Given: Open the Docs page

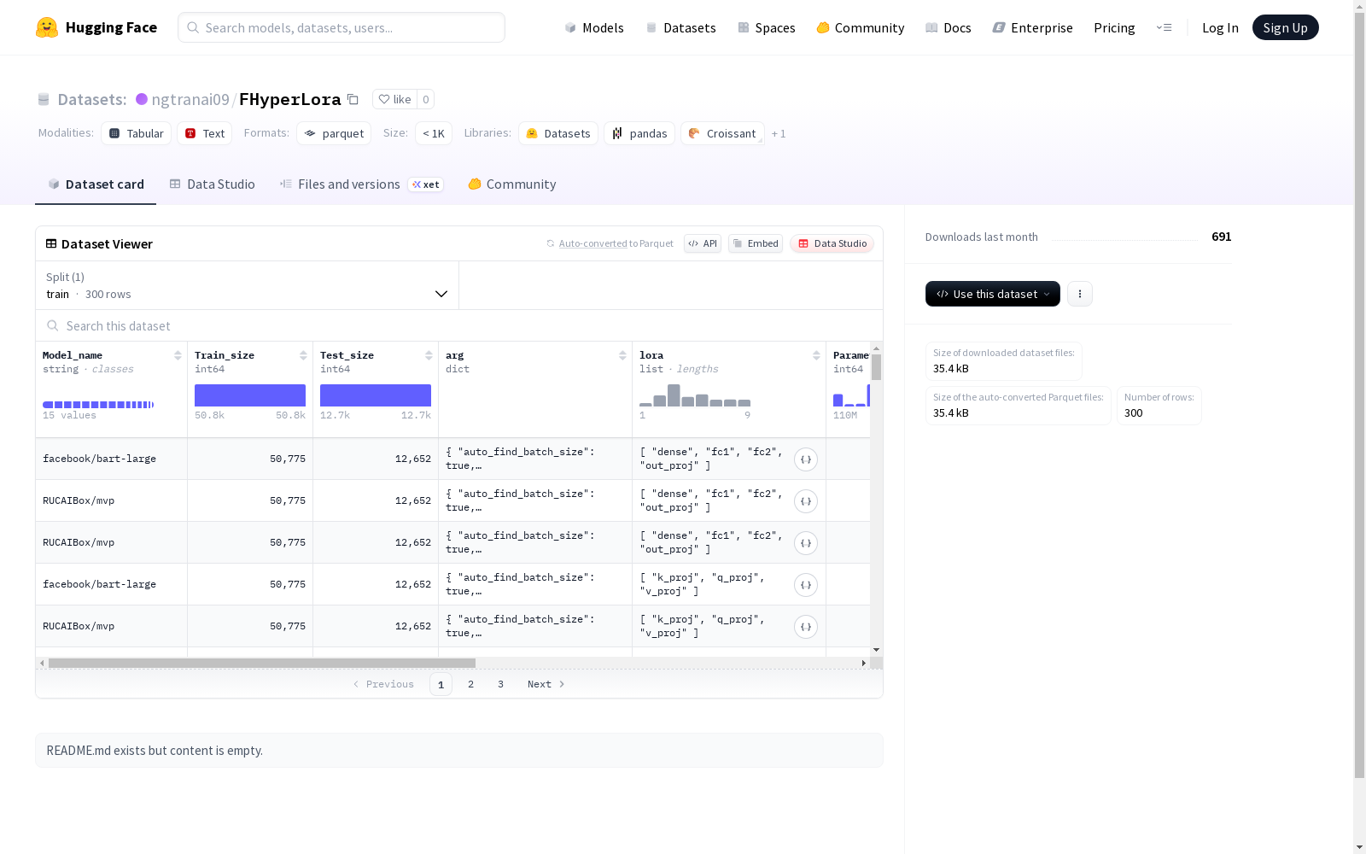Looking at the screenshot, I should click(x=949, y=27).
